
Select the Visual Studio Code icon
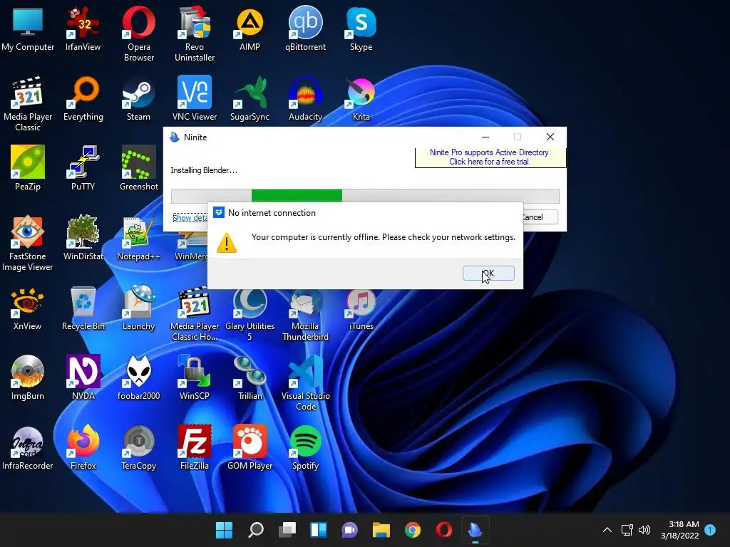[x=305, y=382]
